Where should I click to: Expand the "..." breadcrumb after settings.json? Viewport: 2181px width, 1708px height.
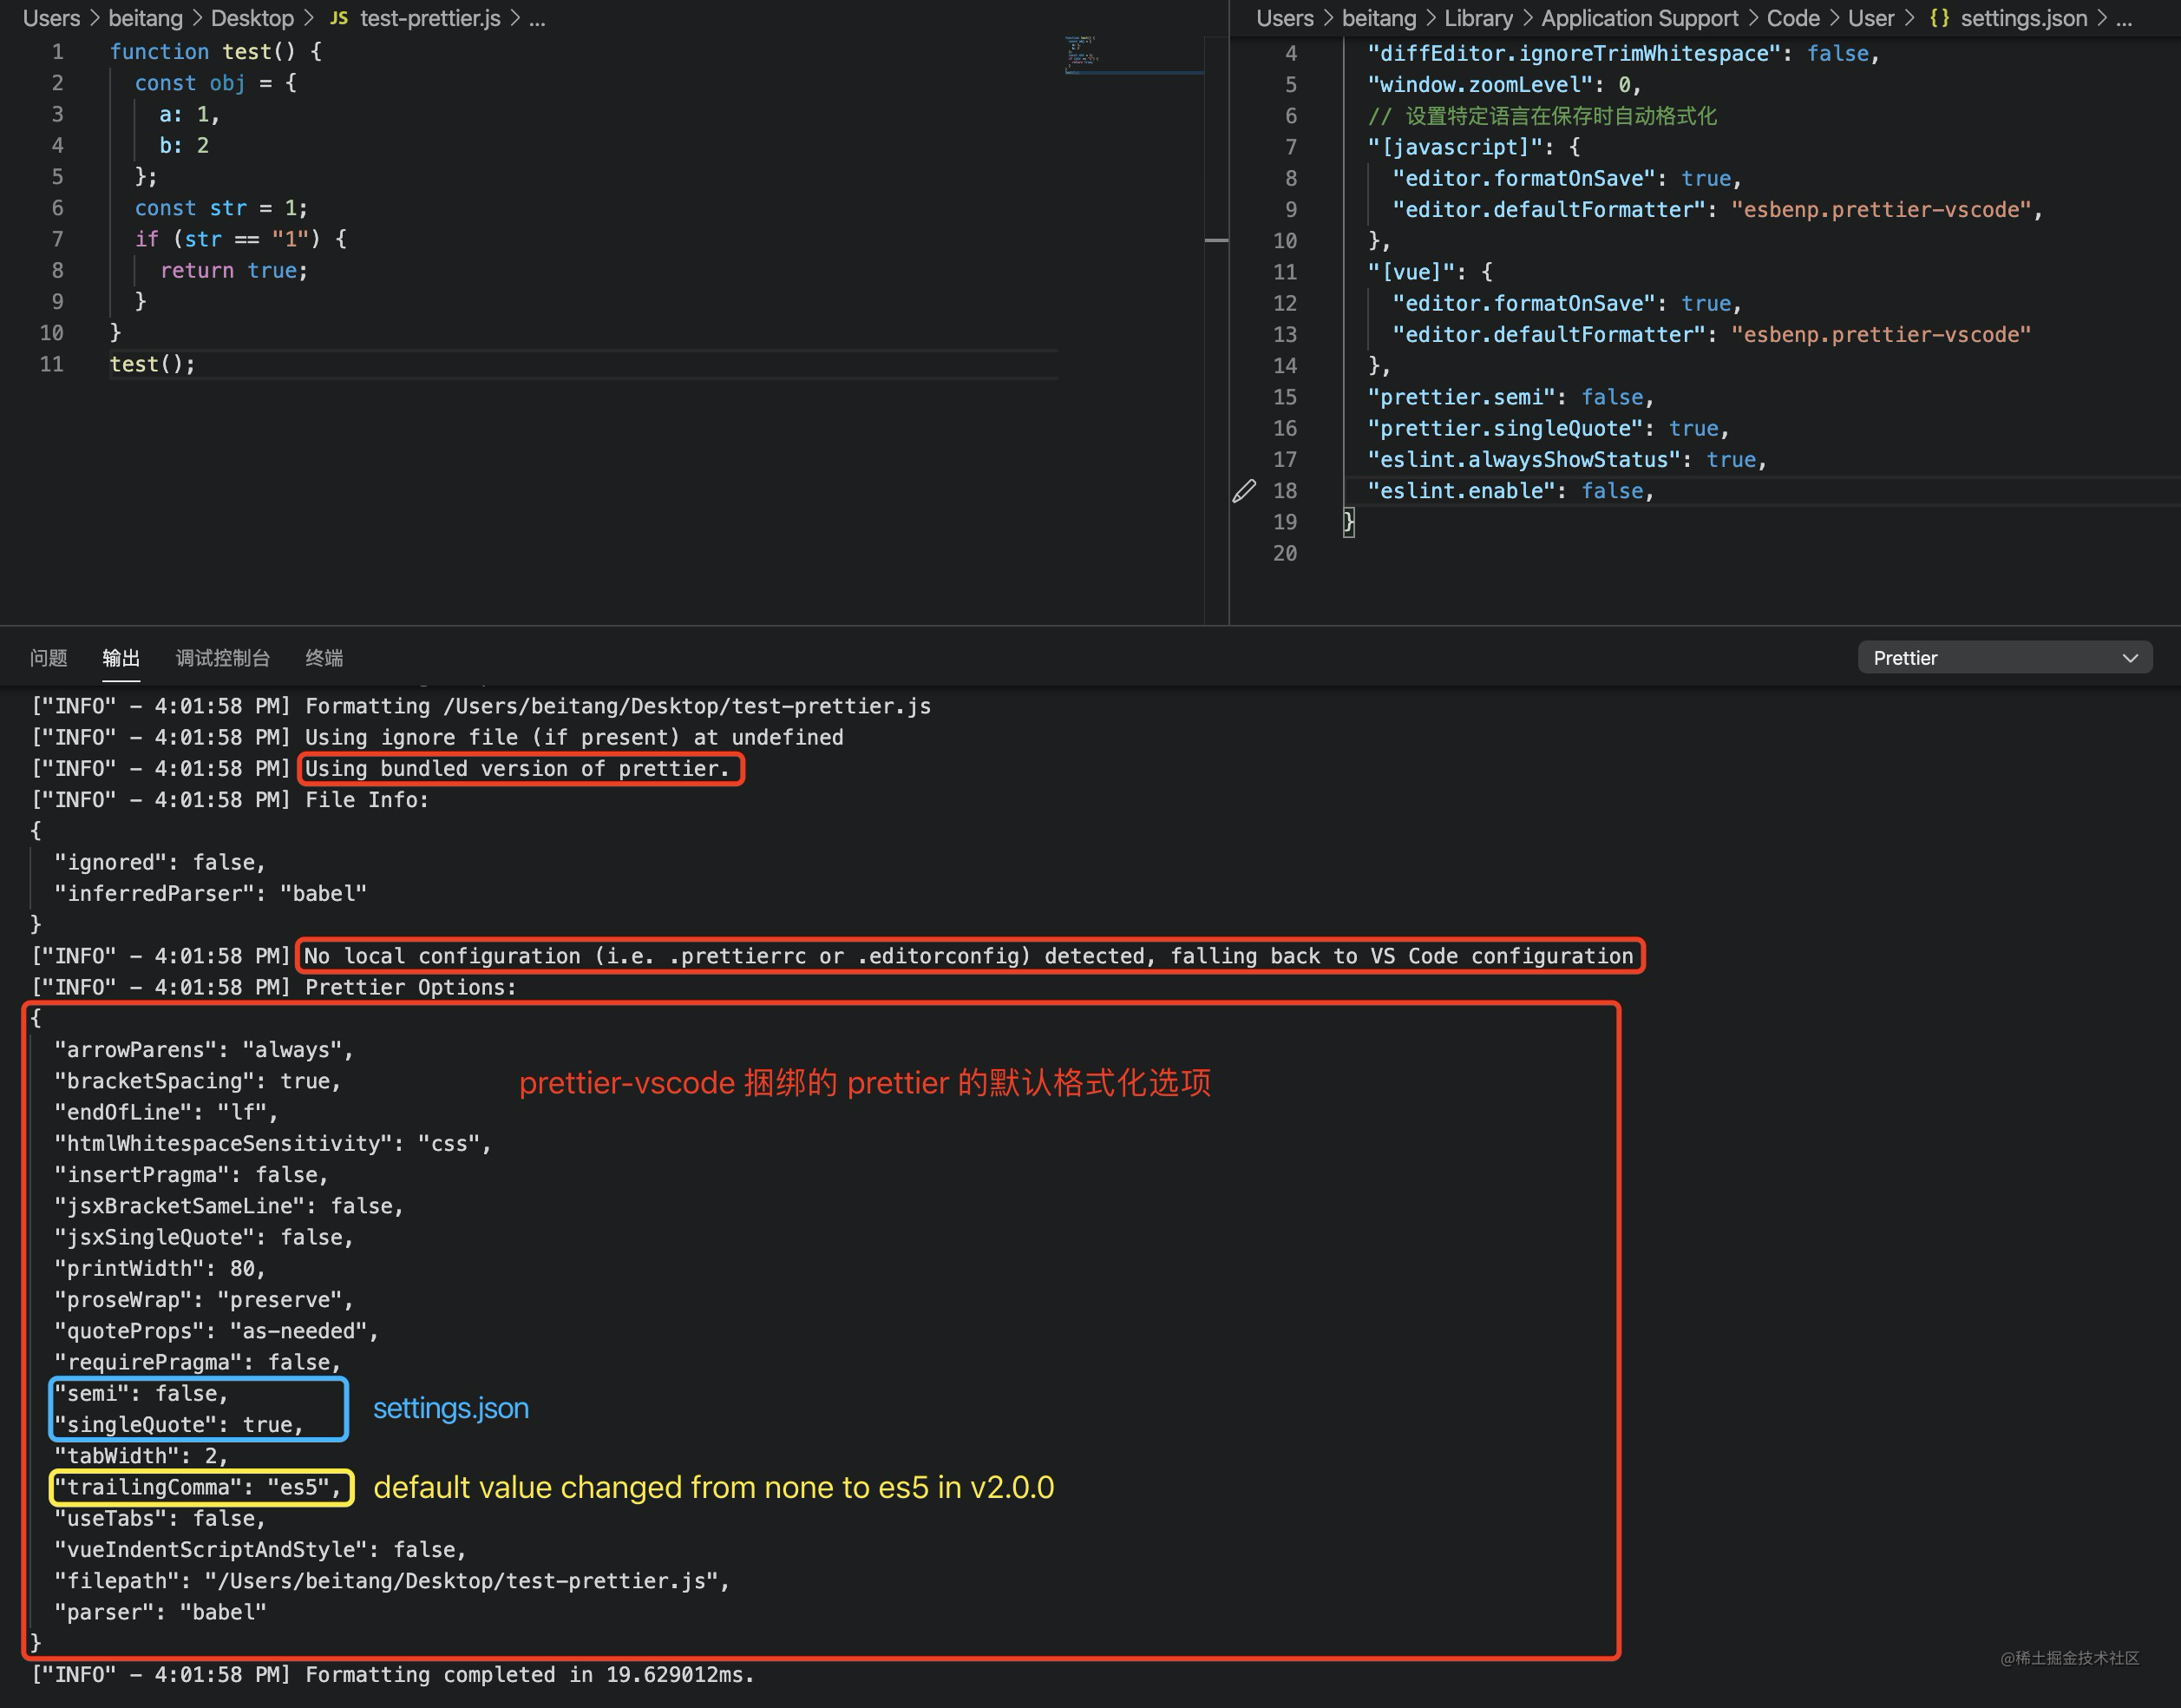pos(2123,18)
